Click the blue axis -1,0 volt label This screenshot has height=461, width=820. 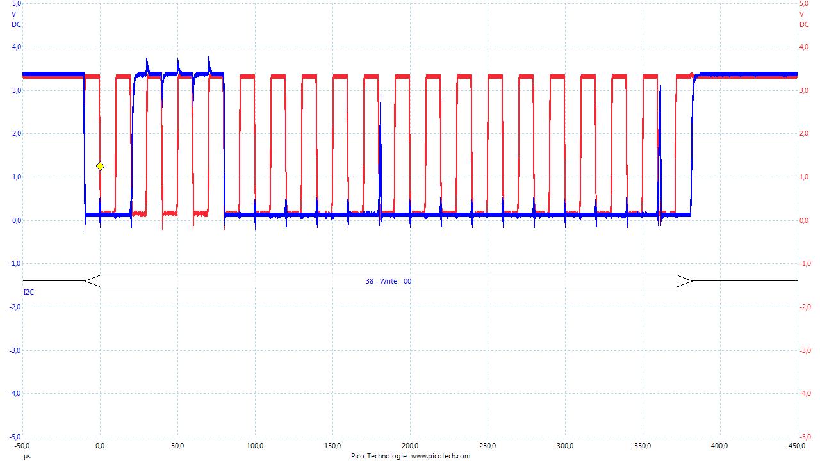pyautogui.click(x=16, y=263)
